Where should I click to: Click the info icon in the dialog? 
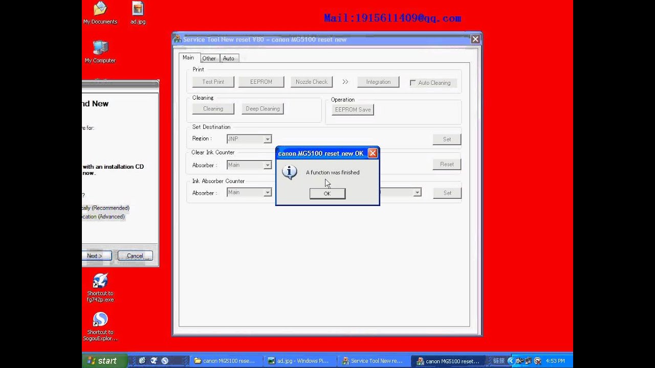(x=290, y=172)
